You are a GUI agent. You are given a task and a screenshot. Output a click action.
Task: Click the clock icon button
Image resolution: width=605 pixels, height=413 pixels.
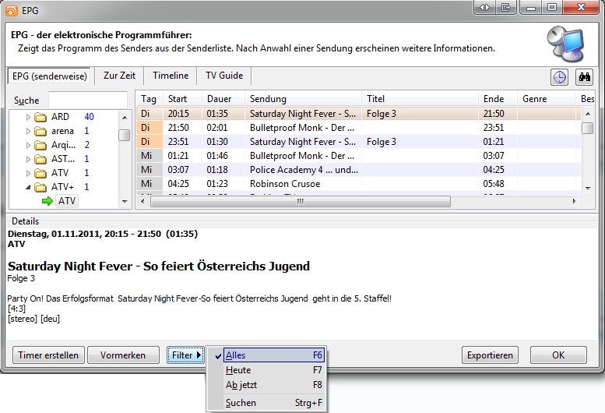tap(559, 76)
